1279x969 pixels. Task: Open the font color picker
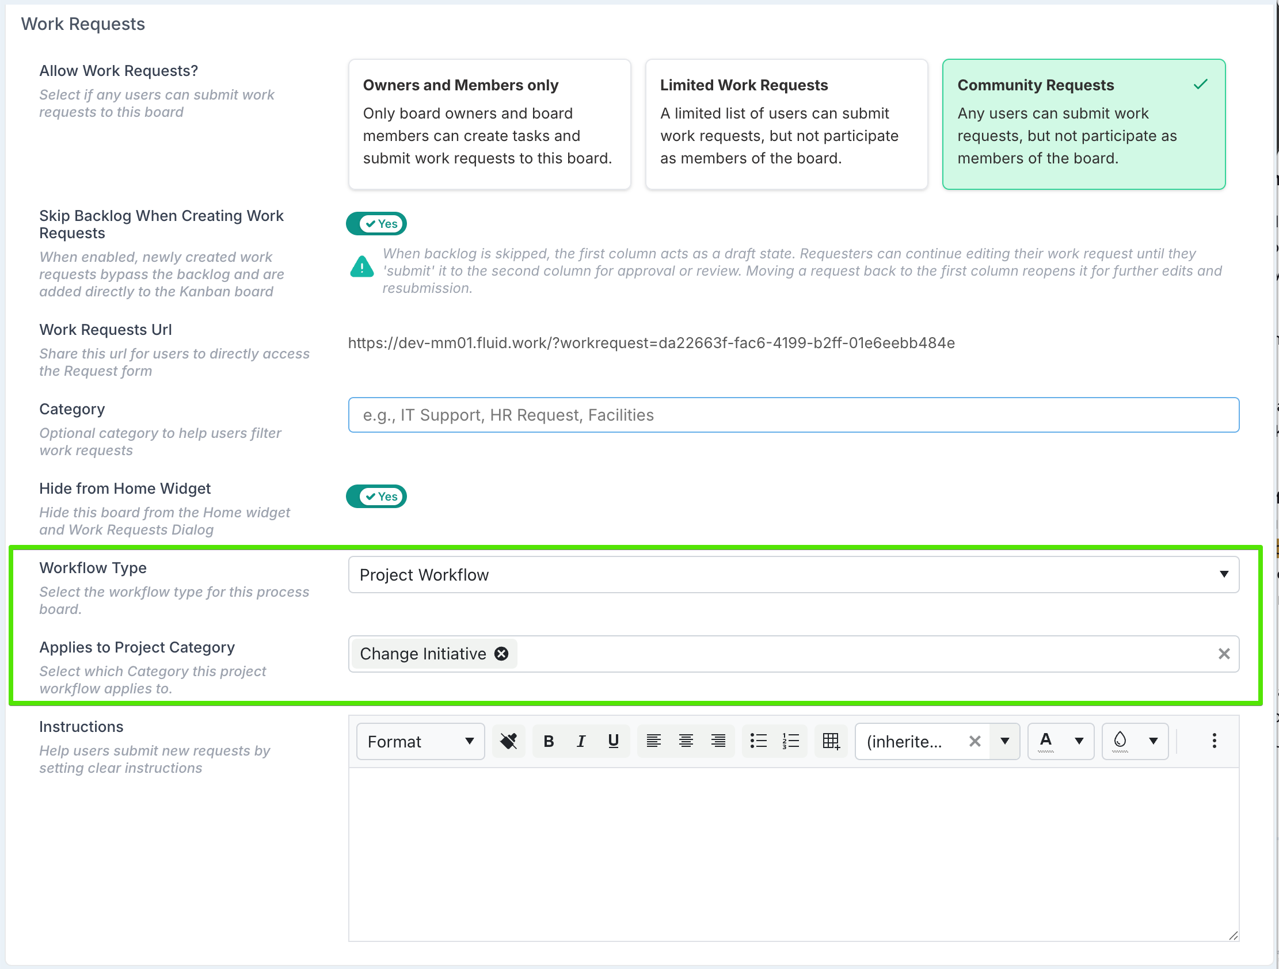point(1079,741)
